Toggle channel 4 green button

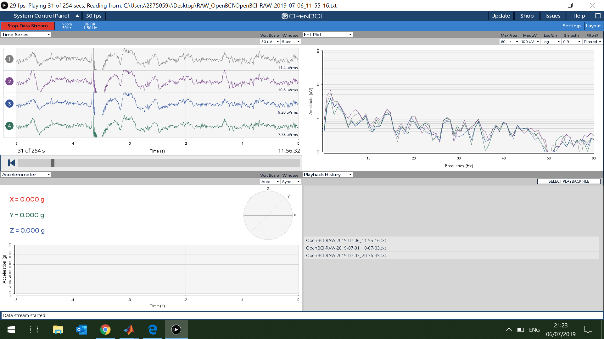click(x=9, y=126)
